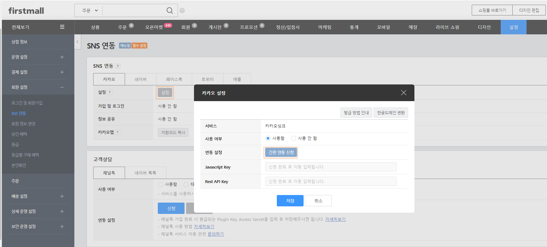
Task: Open 채널톡 사용 방법 자세히보기 link
Action: 204,227
